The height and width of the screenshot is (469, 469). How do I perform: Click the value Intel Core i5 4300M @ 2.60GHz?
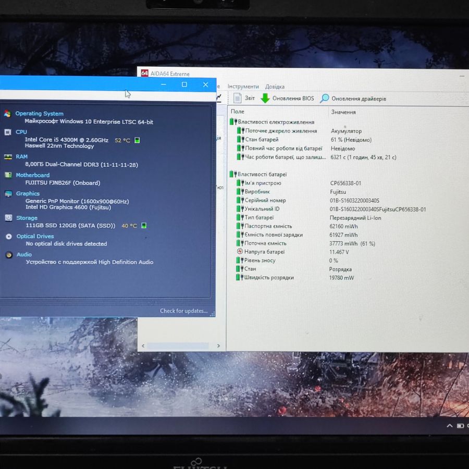tap(66, 140)
